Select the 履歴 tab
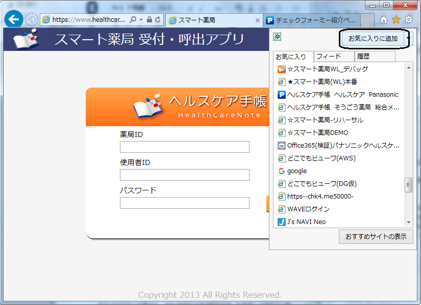421x305 pixels. (x=375, y=57)
